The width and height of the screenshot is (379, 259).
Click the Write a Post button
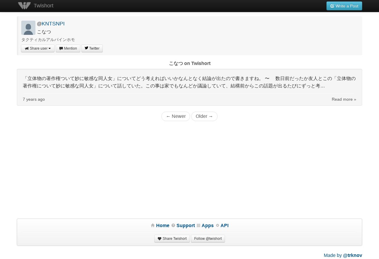344,6
